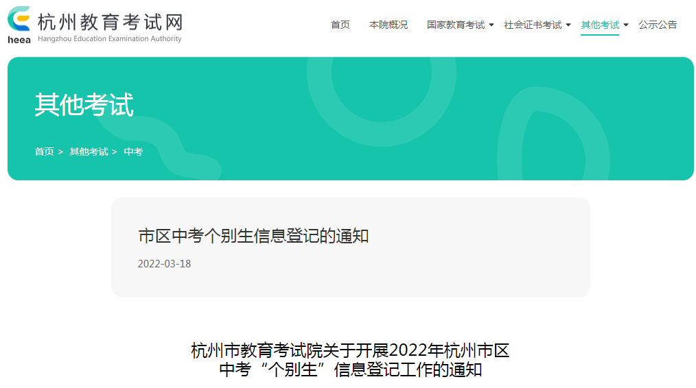
Task: Click the article title 市区中考个别生信息登记的通知
Action: [x=253, y=236]
